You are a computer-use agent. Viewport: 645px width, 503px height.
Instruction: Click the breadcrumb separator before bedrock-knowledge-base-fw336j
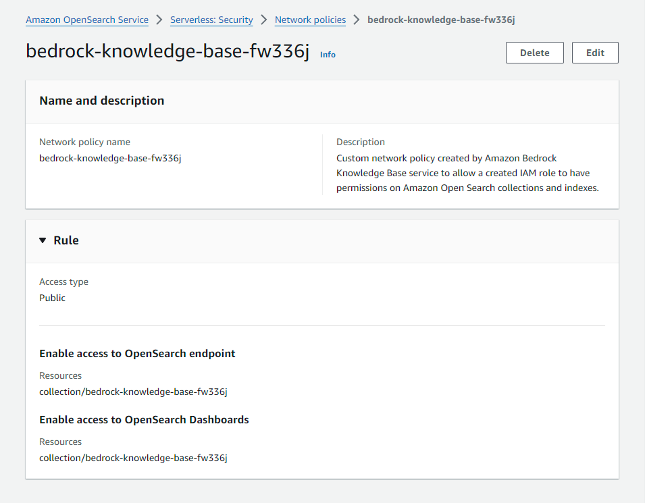coord(356,20)
